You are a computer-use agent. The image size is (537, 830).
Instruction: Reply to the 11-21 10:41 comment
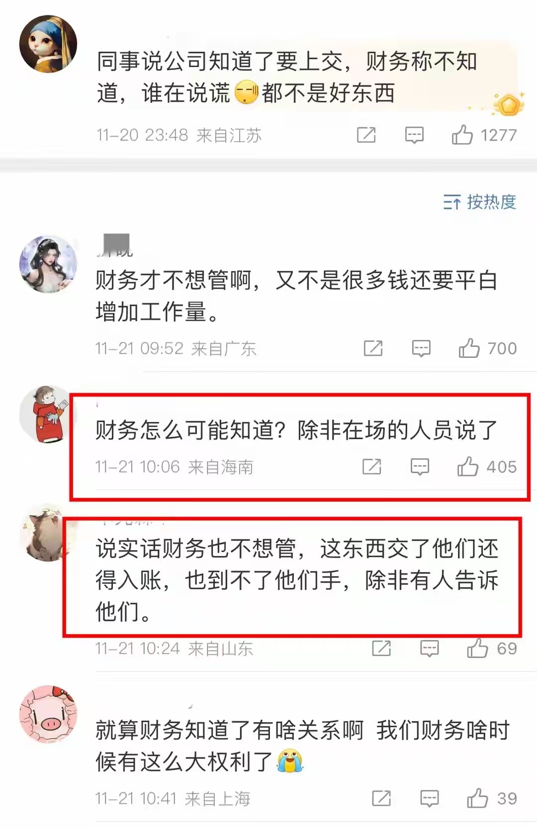click(430, 799)
